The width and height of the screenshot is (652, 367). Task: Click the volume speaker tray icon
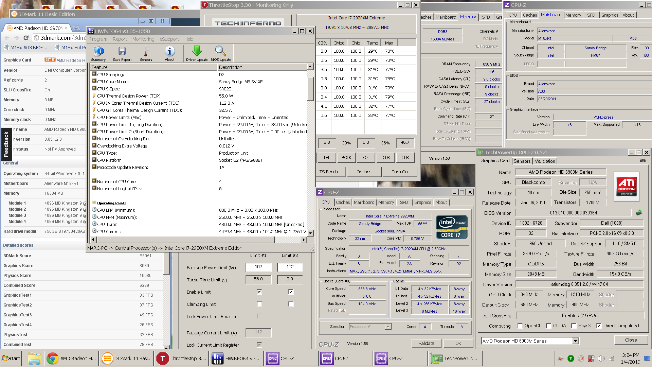click(x=601, y=359)
